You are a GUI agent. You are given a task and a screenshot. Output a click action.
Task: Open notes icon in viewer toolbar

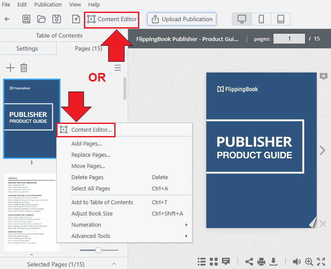coord(226,262)
